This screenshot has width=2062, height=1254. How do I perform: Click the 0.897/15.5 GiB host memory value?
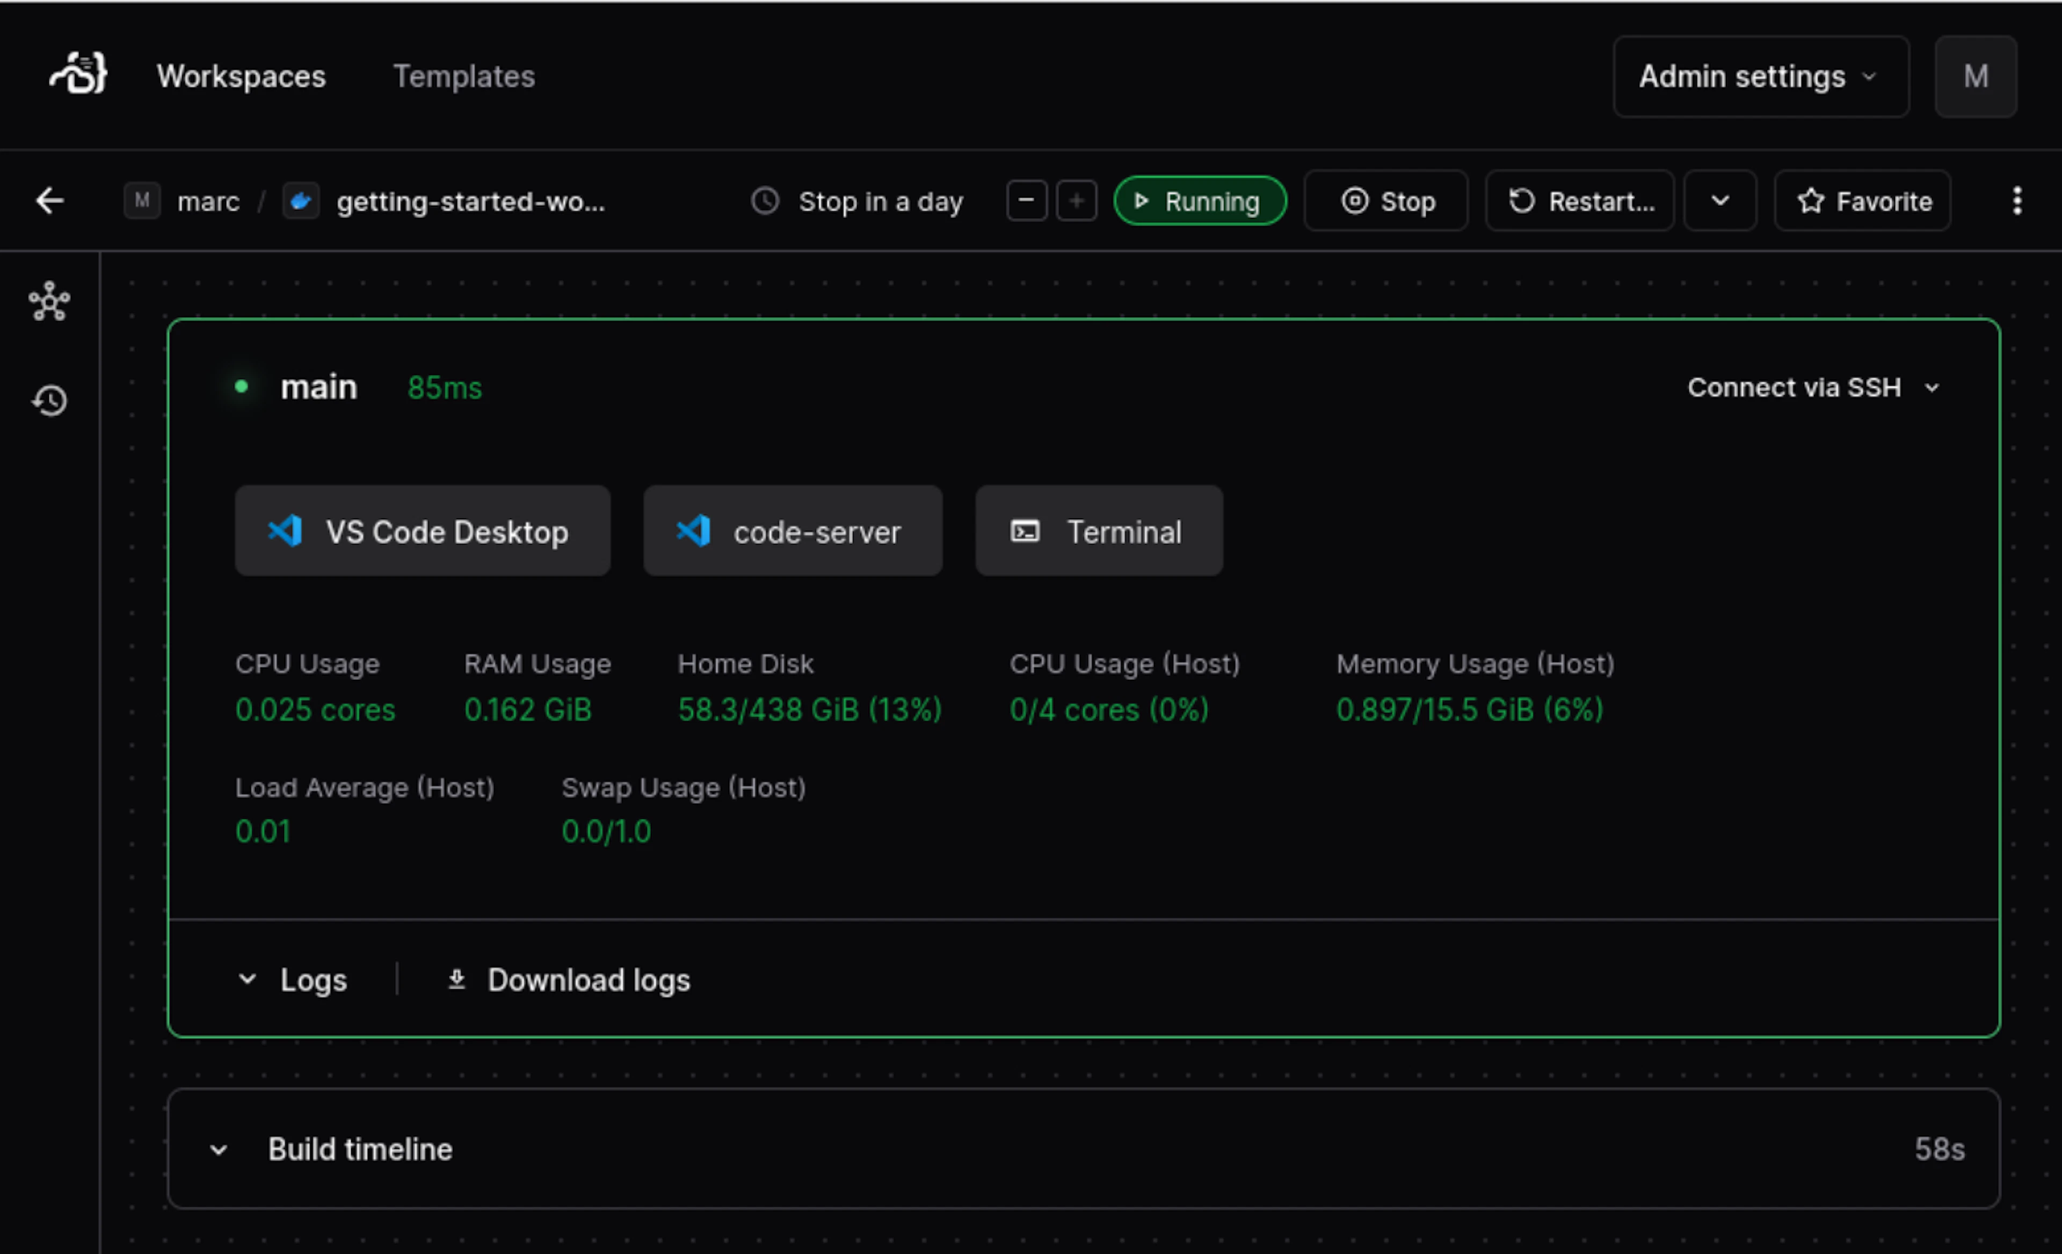pos(1470,710)
